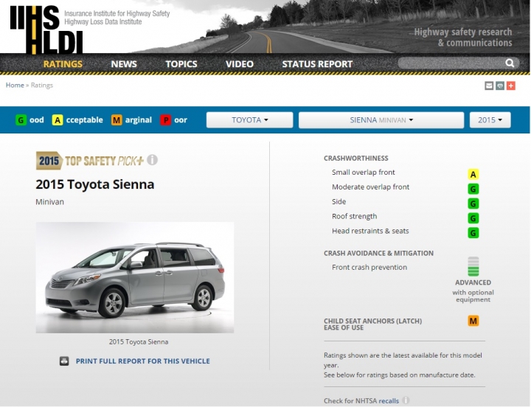Click the Roof strength label
The image size is (531, 407).
coord(354,216)
